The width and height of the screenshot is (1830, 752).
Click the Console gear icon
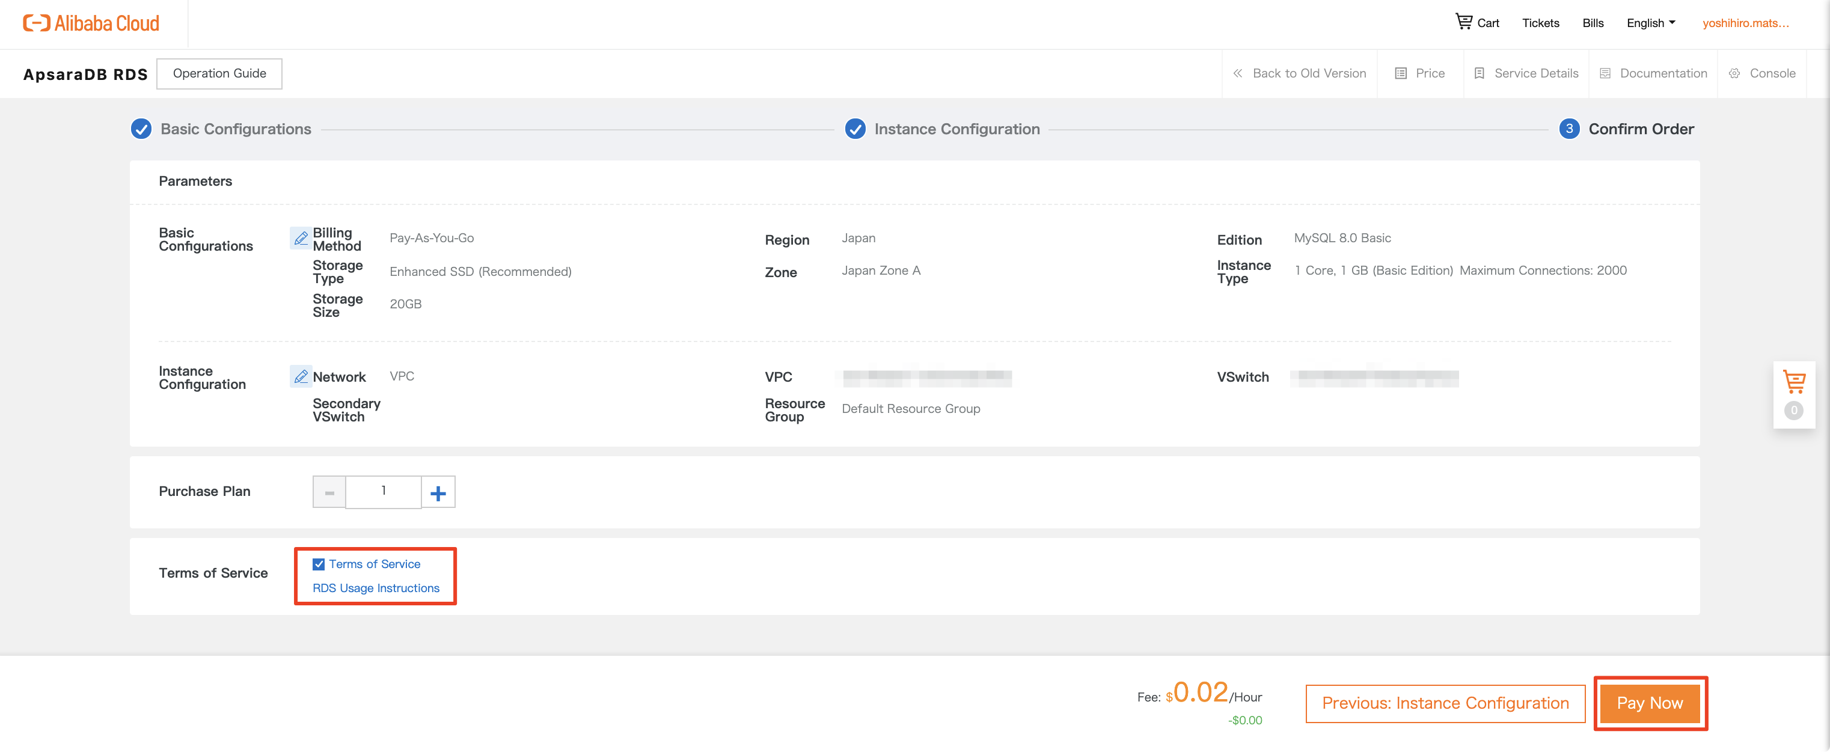tap(1734, 73)
